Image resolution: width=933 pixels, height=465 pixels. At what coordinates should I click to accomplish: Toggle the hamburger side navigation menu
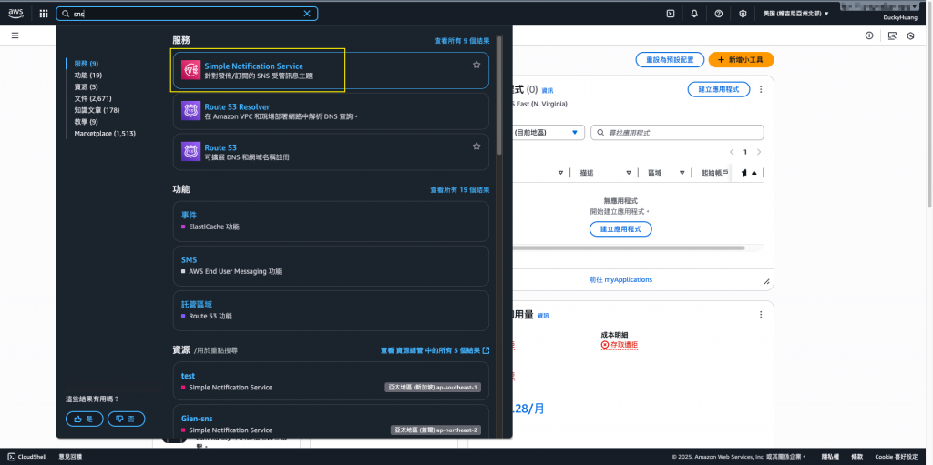coord(15,35)
